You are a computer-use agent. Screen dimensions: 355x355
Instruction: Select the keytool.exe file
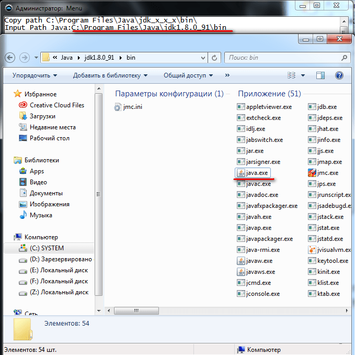328,261
